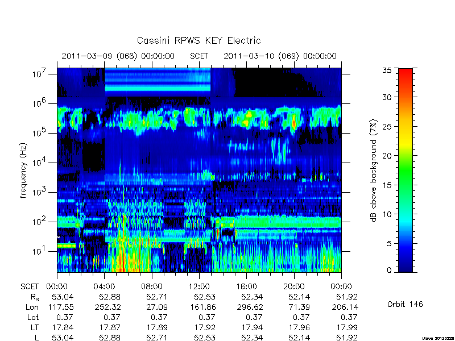
Task: Click the '20:00' time tick label
Action: pyautogui.click(x=294, y=286)
